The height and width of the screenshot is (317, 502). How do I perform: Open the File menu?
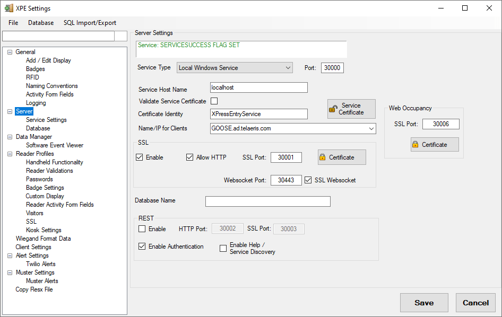pos(13,23)
